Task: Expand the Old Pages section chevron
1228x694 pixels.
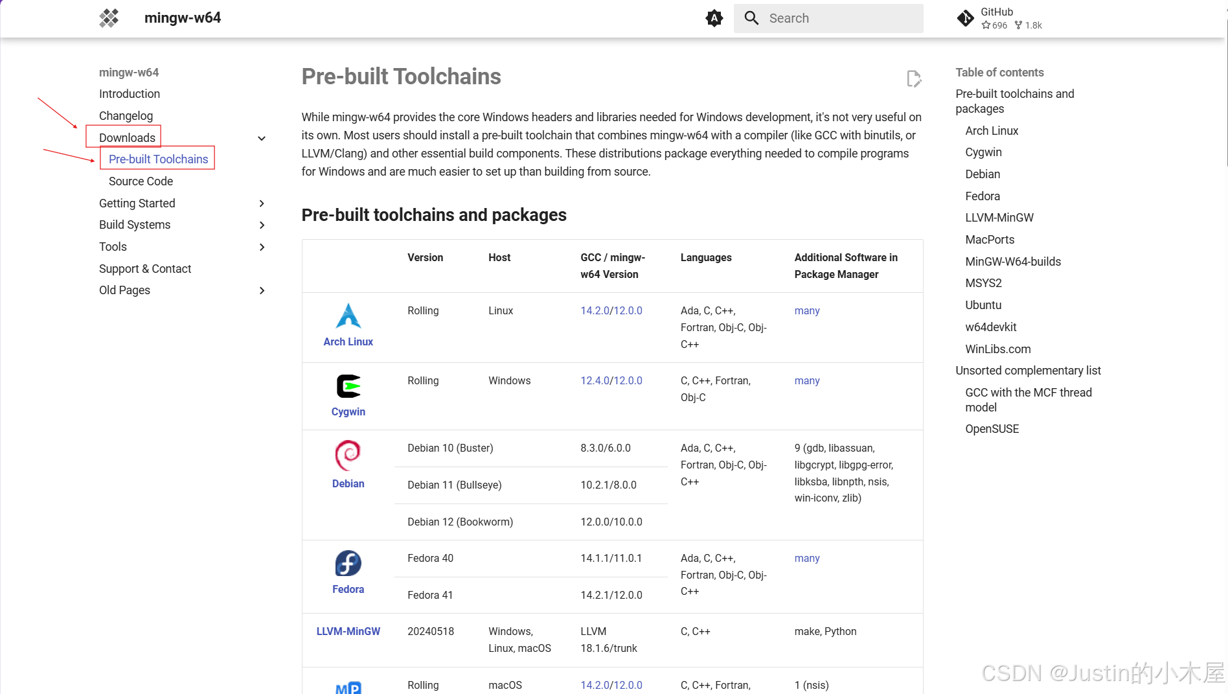Action: point(262,290)
